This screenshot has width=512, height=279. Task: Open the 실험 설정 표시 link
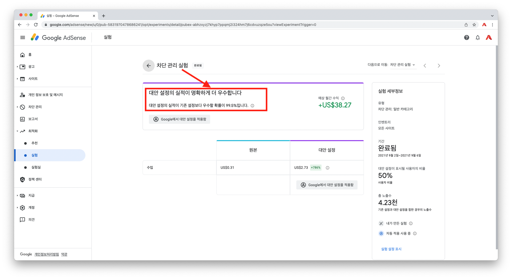(x=391, y=249)
